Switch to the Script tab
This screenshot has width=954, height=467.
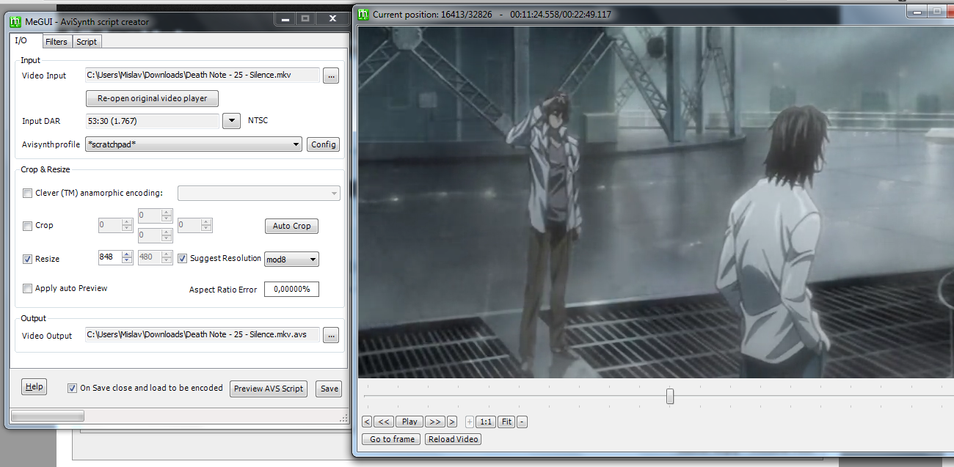click(x=87, y=42)
